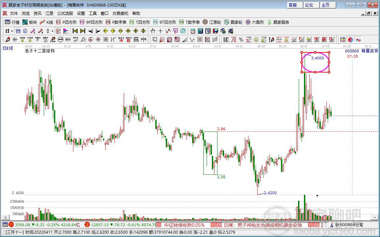
Task: Click the gold 金 circle icon
Action: coord(256,39)
